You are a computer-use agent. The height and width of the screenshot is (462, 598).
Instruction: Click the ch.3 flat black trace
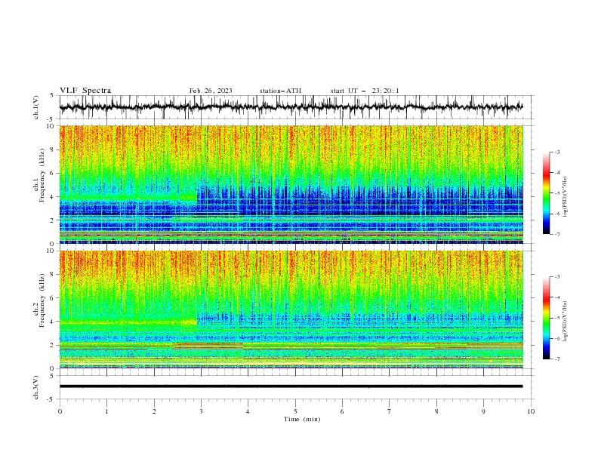click(291, 387)
